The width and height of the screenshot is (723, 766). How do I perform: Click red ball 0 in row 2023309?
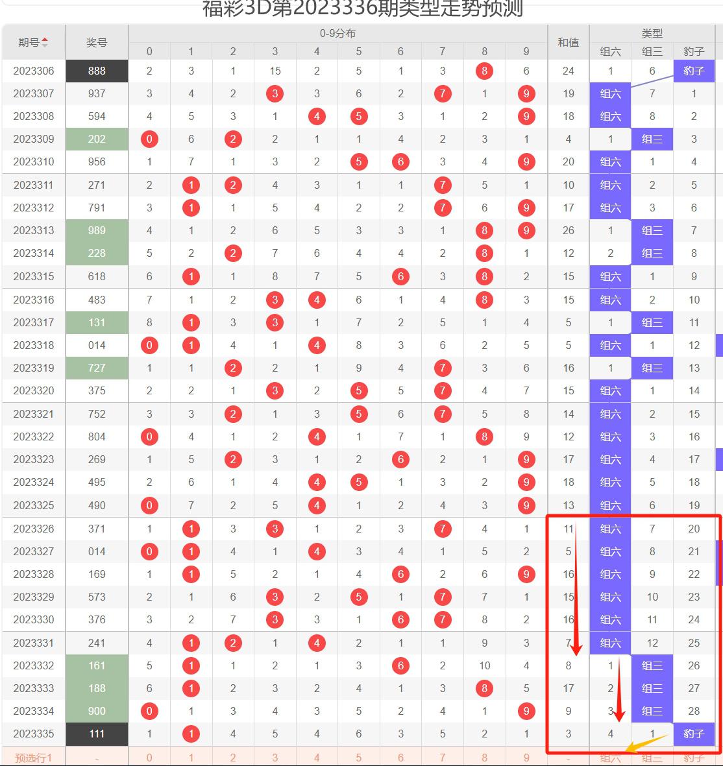click(x=149, y=139)
